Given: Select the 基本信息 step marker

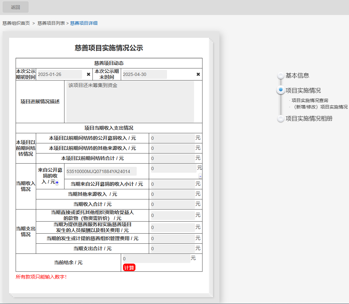Looking at the screenshot, I should tap(281, 76).
